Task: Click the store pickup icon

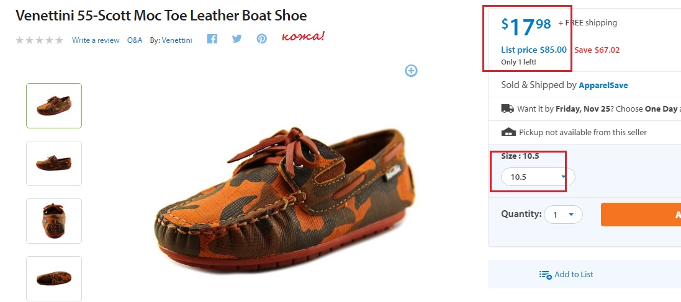Action: coord(508,132)
